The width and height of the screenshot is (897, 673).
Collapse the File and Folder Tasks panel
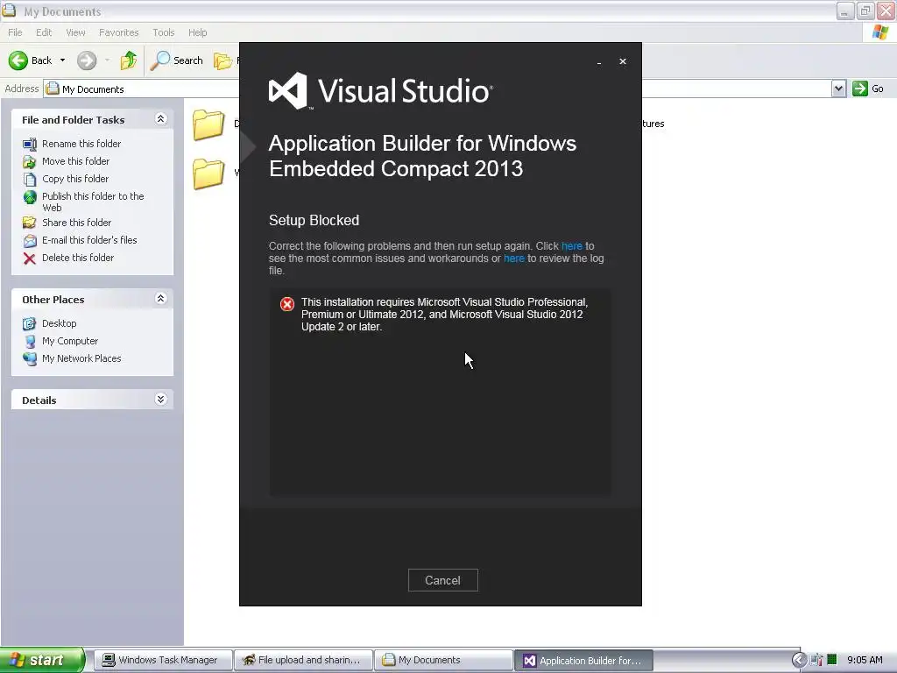pos(161,119)
